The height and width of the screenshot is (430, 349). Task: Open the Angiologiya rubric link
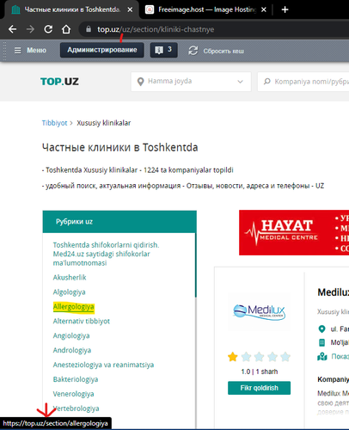71,335
